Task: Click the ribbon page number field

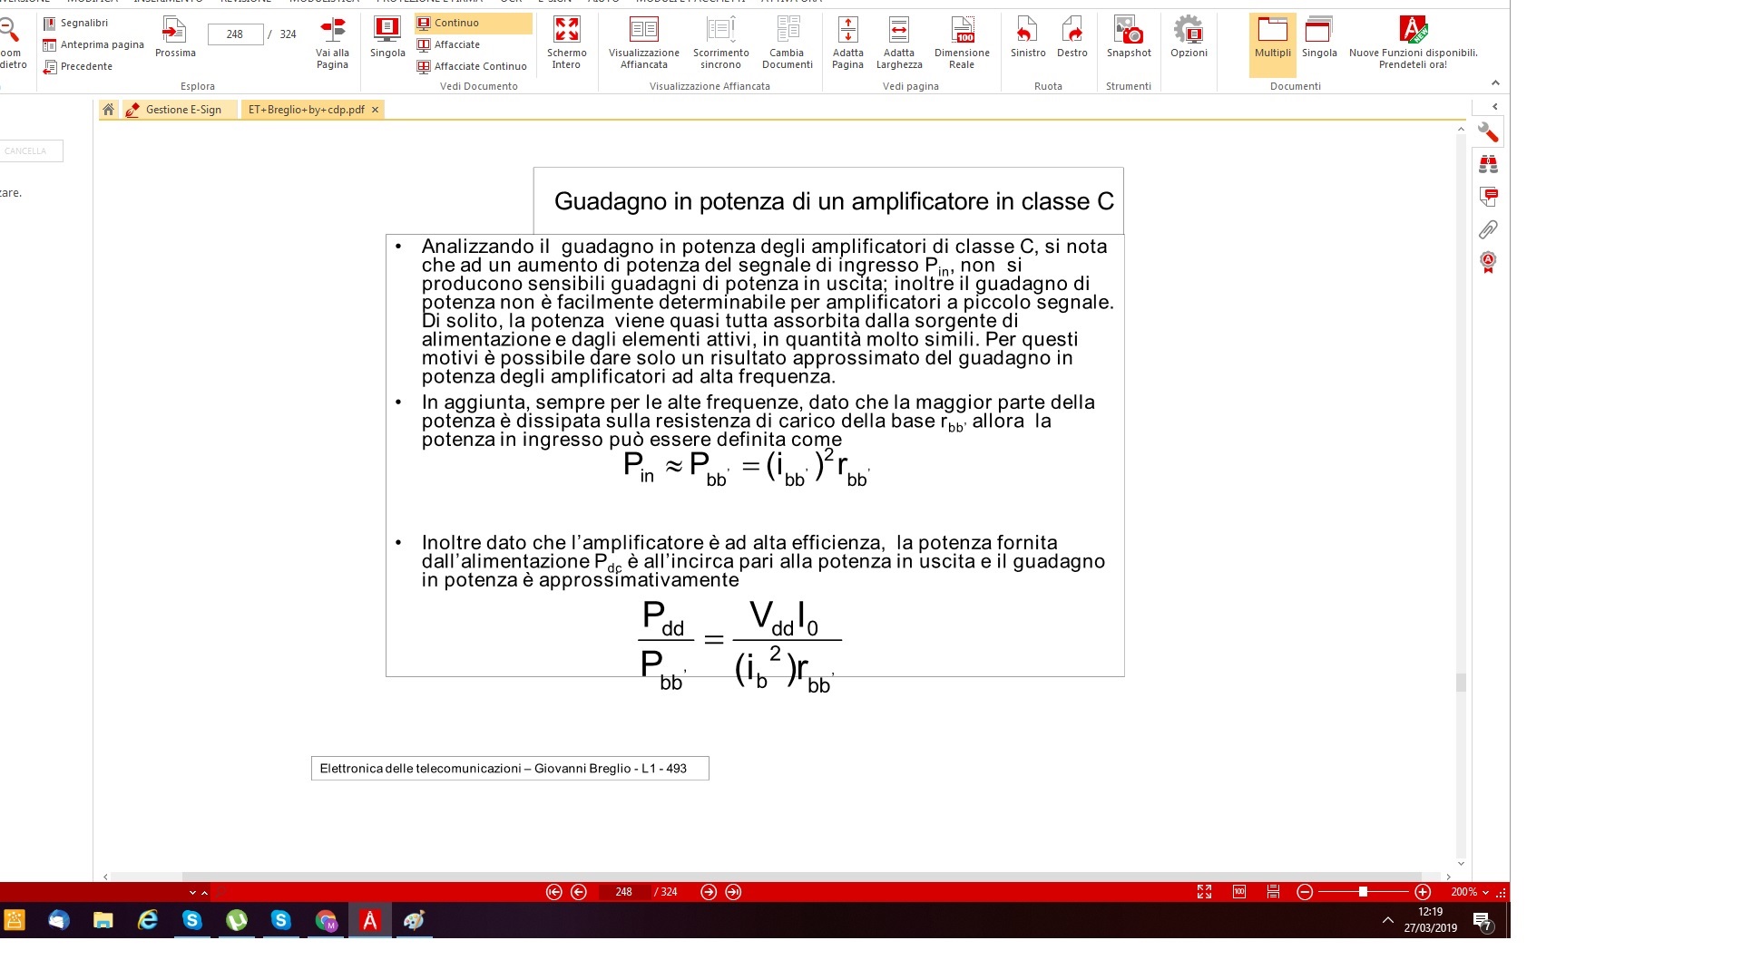Action: [235, 34]
